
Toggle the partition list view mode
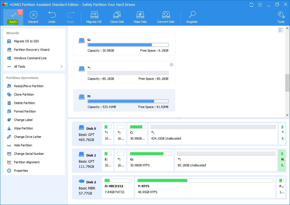tap(281, 30)
